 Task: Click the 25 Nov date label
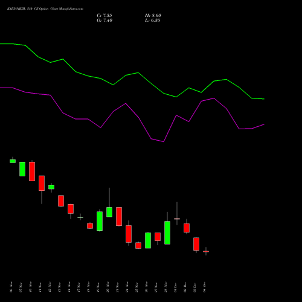137,287
